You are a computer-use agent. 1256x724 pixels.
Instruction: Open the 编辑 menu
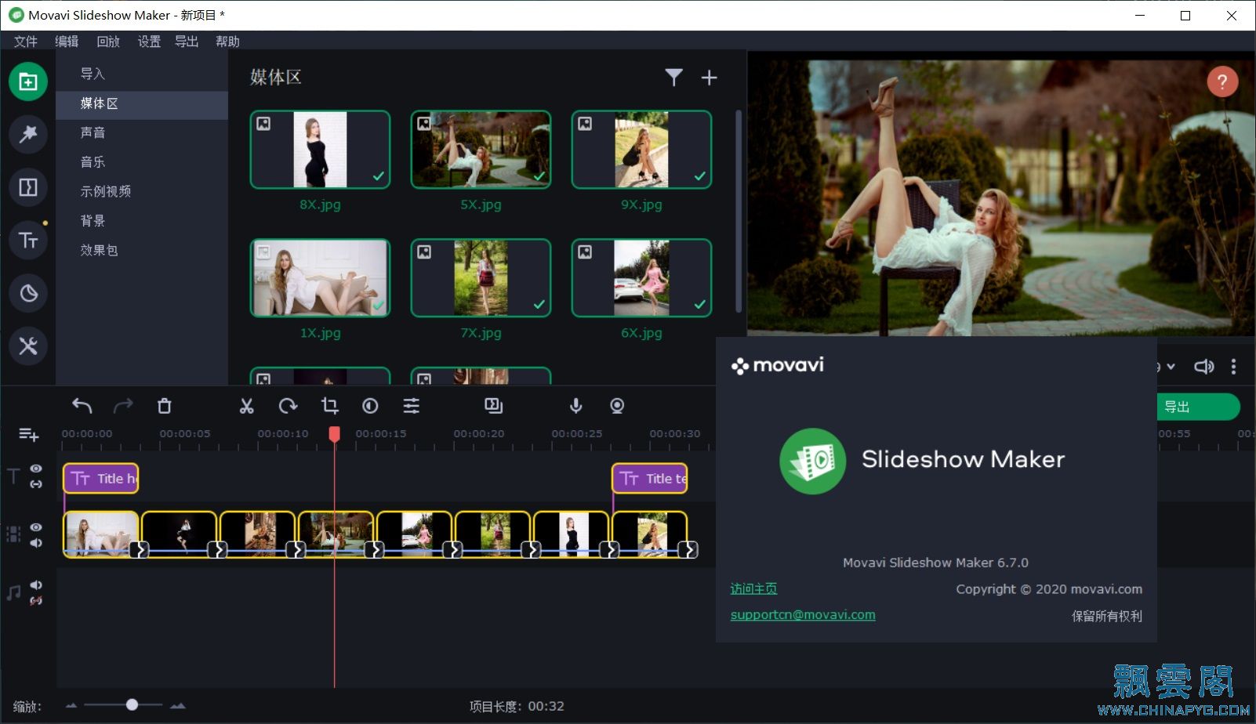pyautogui.click(x=67, y=42)
